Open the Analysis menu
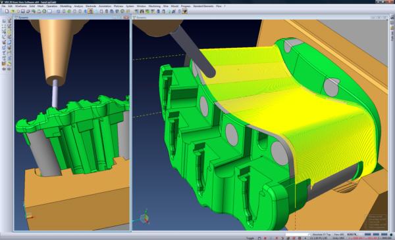This screenshot has width=395, height=240. coord(78,6)
